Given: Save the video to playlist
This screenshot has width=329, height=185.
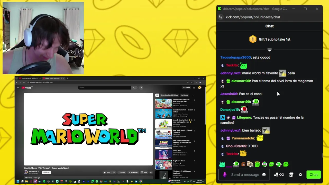Looking at the screenshot, I should [x=144, y=172].
